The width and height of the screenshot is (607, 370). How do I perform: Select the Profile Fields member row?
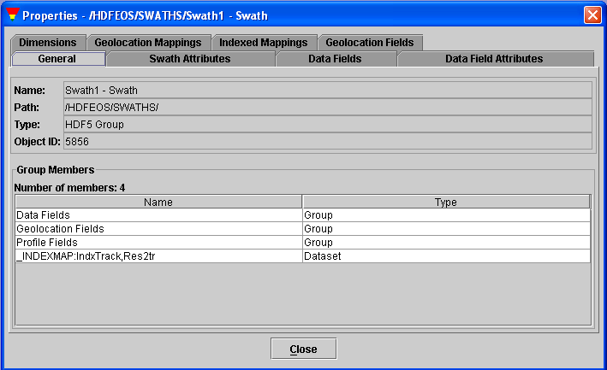[x=158, y=243]
